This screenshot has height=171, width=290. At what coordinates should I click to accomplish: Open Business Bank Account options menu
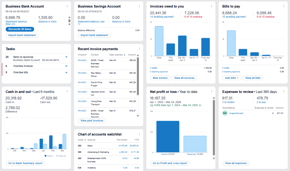coord(67,6)
